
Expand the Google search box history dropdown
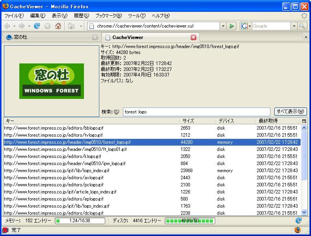click(294, 26)
